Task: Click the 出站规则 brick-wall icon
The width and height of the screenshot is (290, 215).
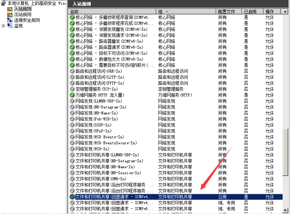Action: (x=10, y=14)
